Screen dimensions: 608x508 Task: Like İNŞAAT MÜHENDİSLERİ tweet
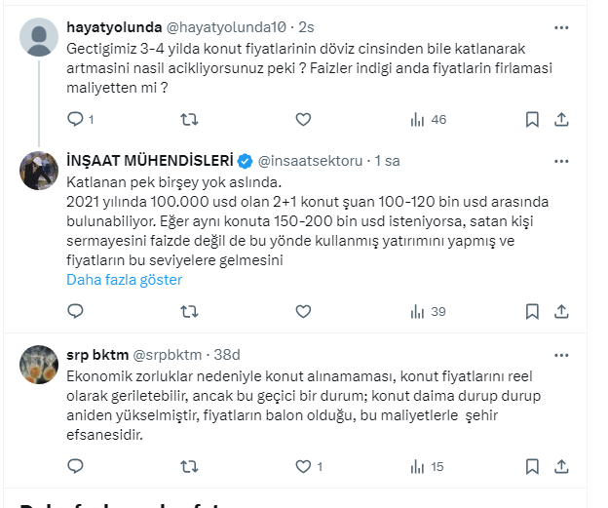[x=303, y=312]
